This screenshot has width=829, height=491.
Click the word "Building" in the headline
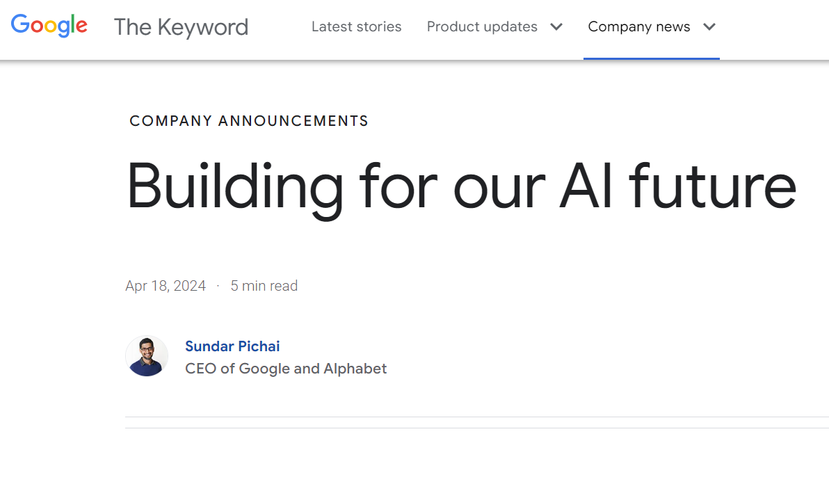pyautogui.click(x=235, y=188)
